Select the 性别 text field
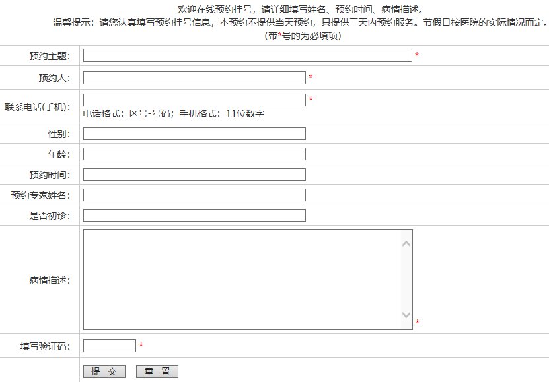 [194, 134]
